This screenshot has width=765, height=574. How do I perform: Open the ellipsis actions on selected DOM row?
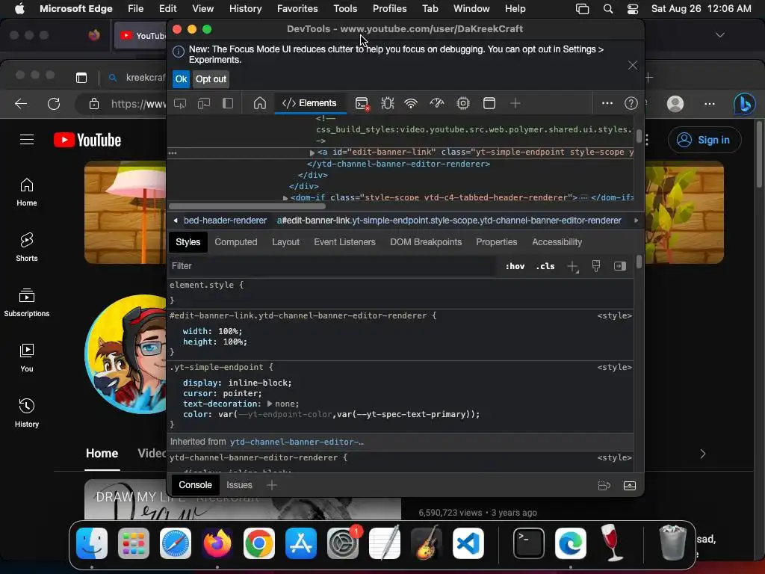point(173,152)
